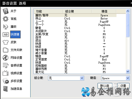
Task: Select the 快退 shortcut row
Action: [76, 47]
